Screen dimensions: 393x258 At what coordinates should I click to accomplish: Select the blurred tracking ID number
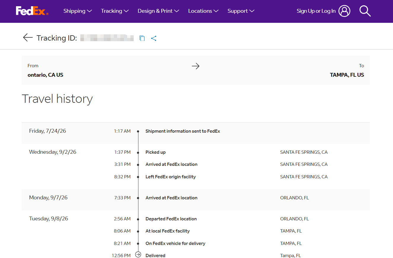tap(107, 38)
